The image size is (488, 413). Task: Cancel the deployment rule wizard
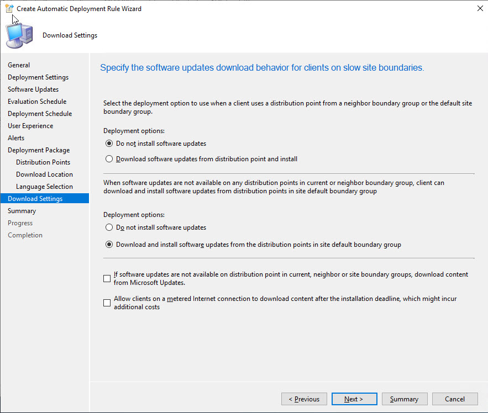[454, 399]
